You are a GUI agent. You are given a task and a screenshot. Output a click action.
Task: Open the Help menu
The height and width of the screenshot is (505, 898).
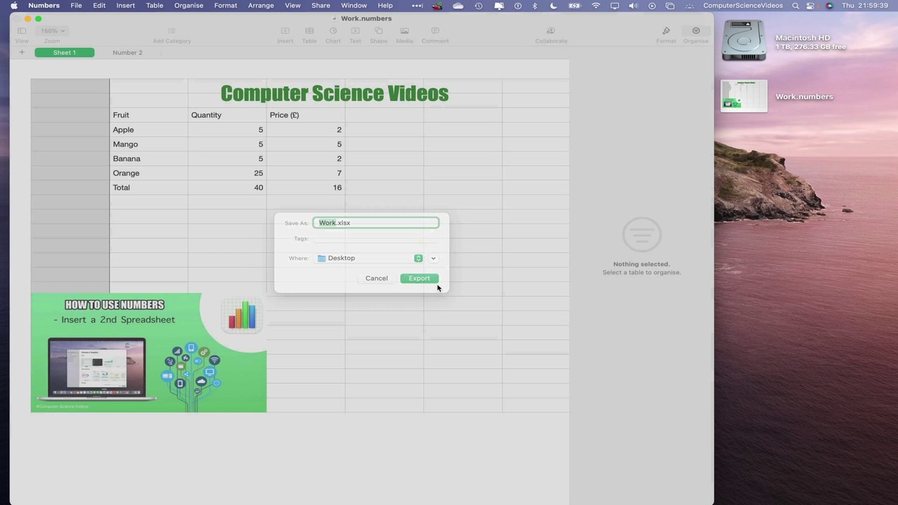click(385, 6)
